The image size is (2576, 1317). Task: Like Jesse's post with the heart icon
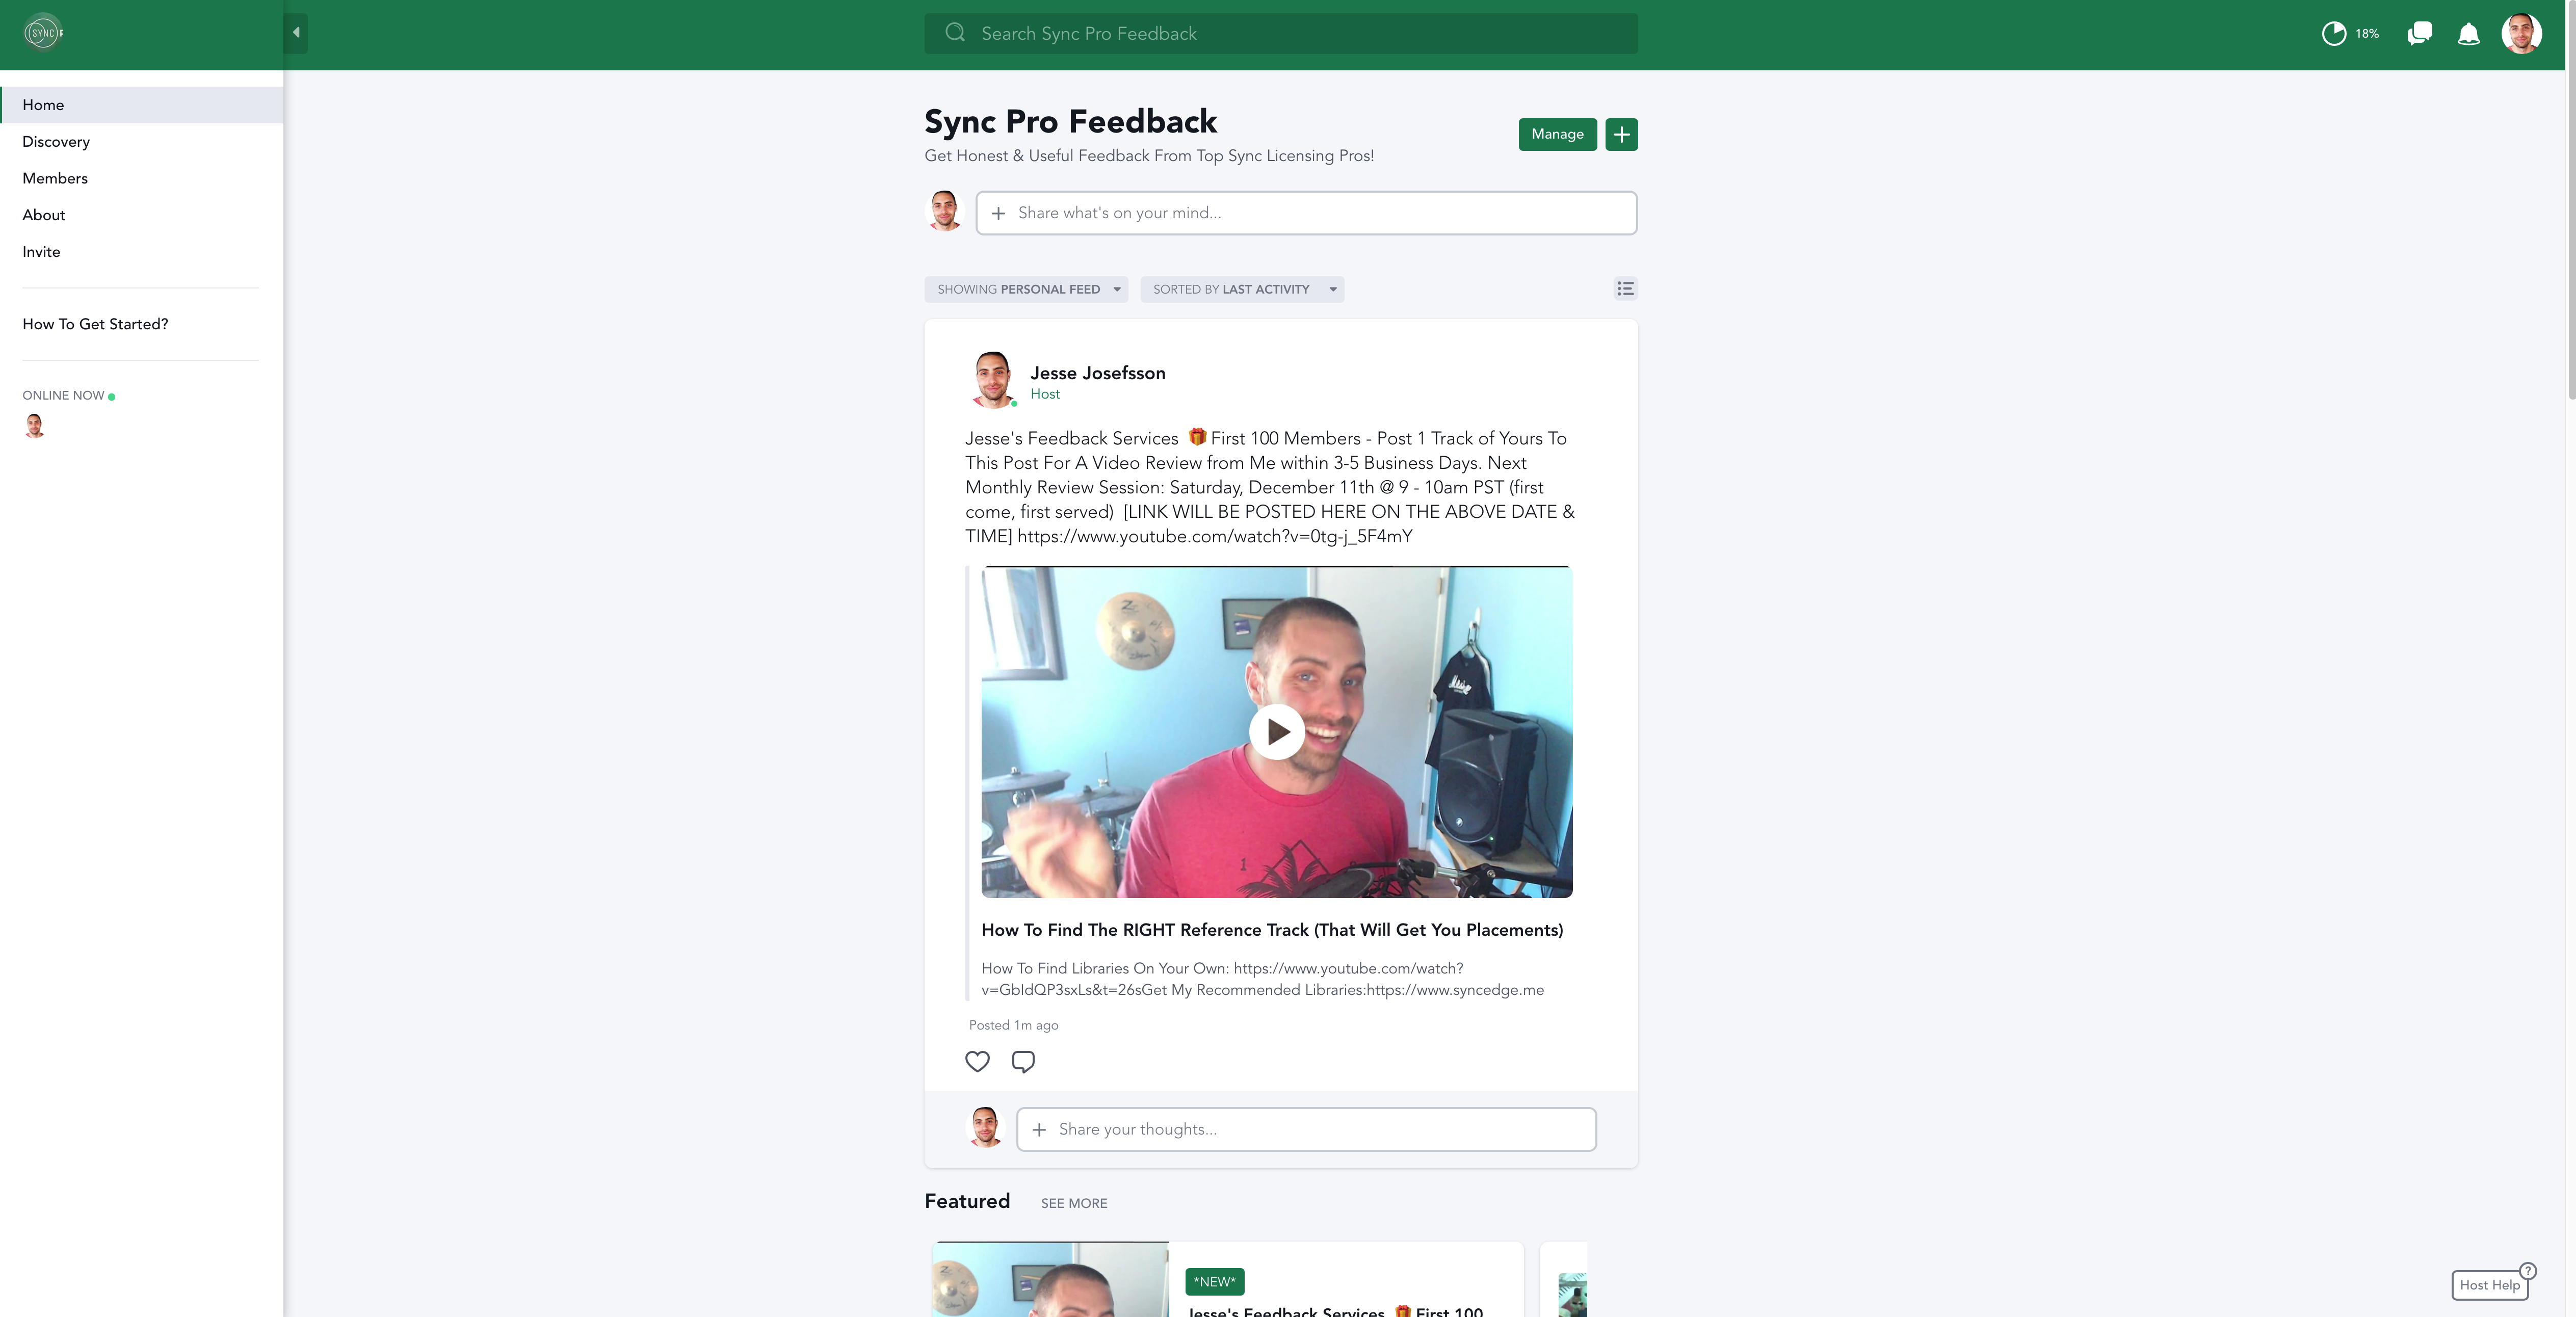coord(977,1061)
